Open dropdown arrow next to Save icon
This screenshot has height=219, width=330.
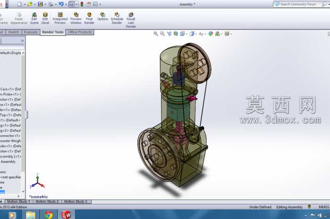45,4
